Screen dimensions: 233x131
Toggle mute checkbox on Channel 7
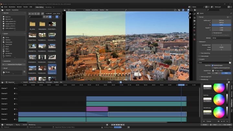(x=15, y=88)
